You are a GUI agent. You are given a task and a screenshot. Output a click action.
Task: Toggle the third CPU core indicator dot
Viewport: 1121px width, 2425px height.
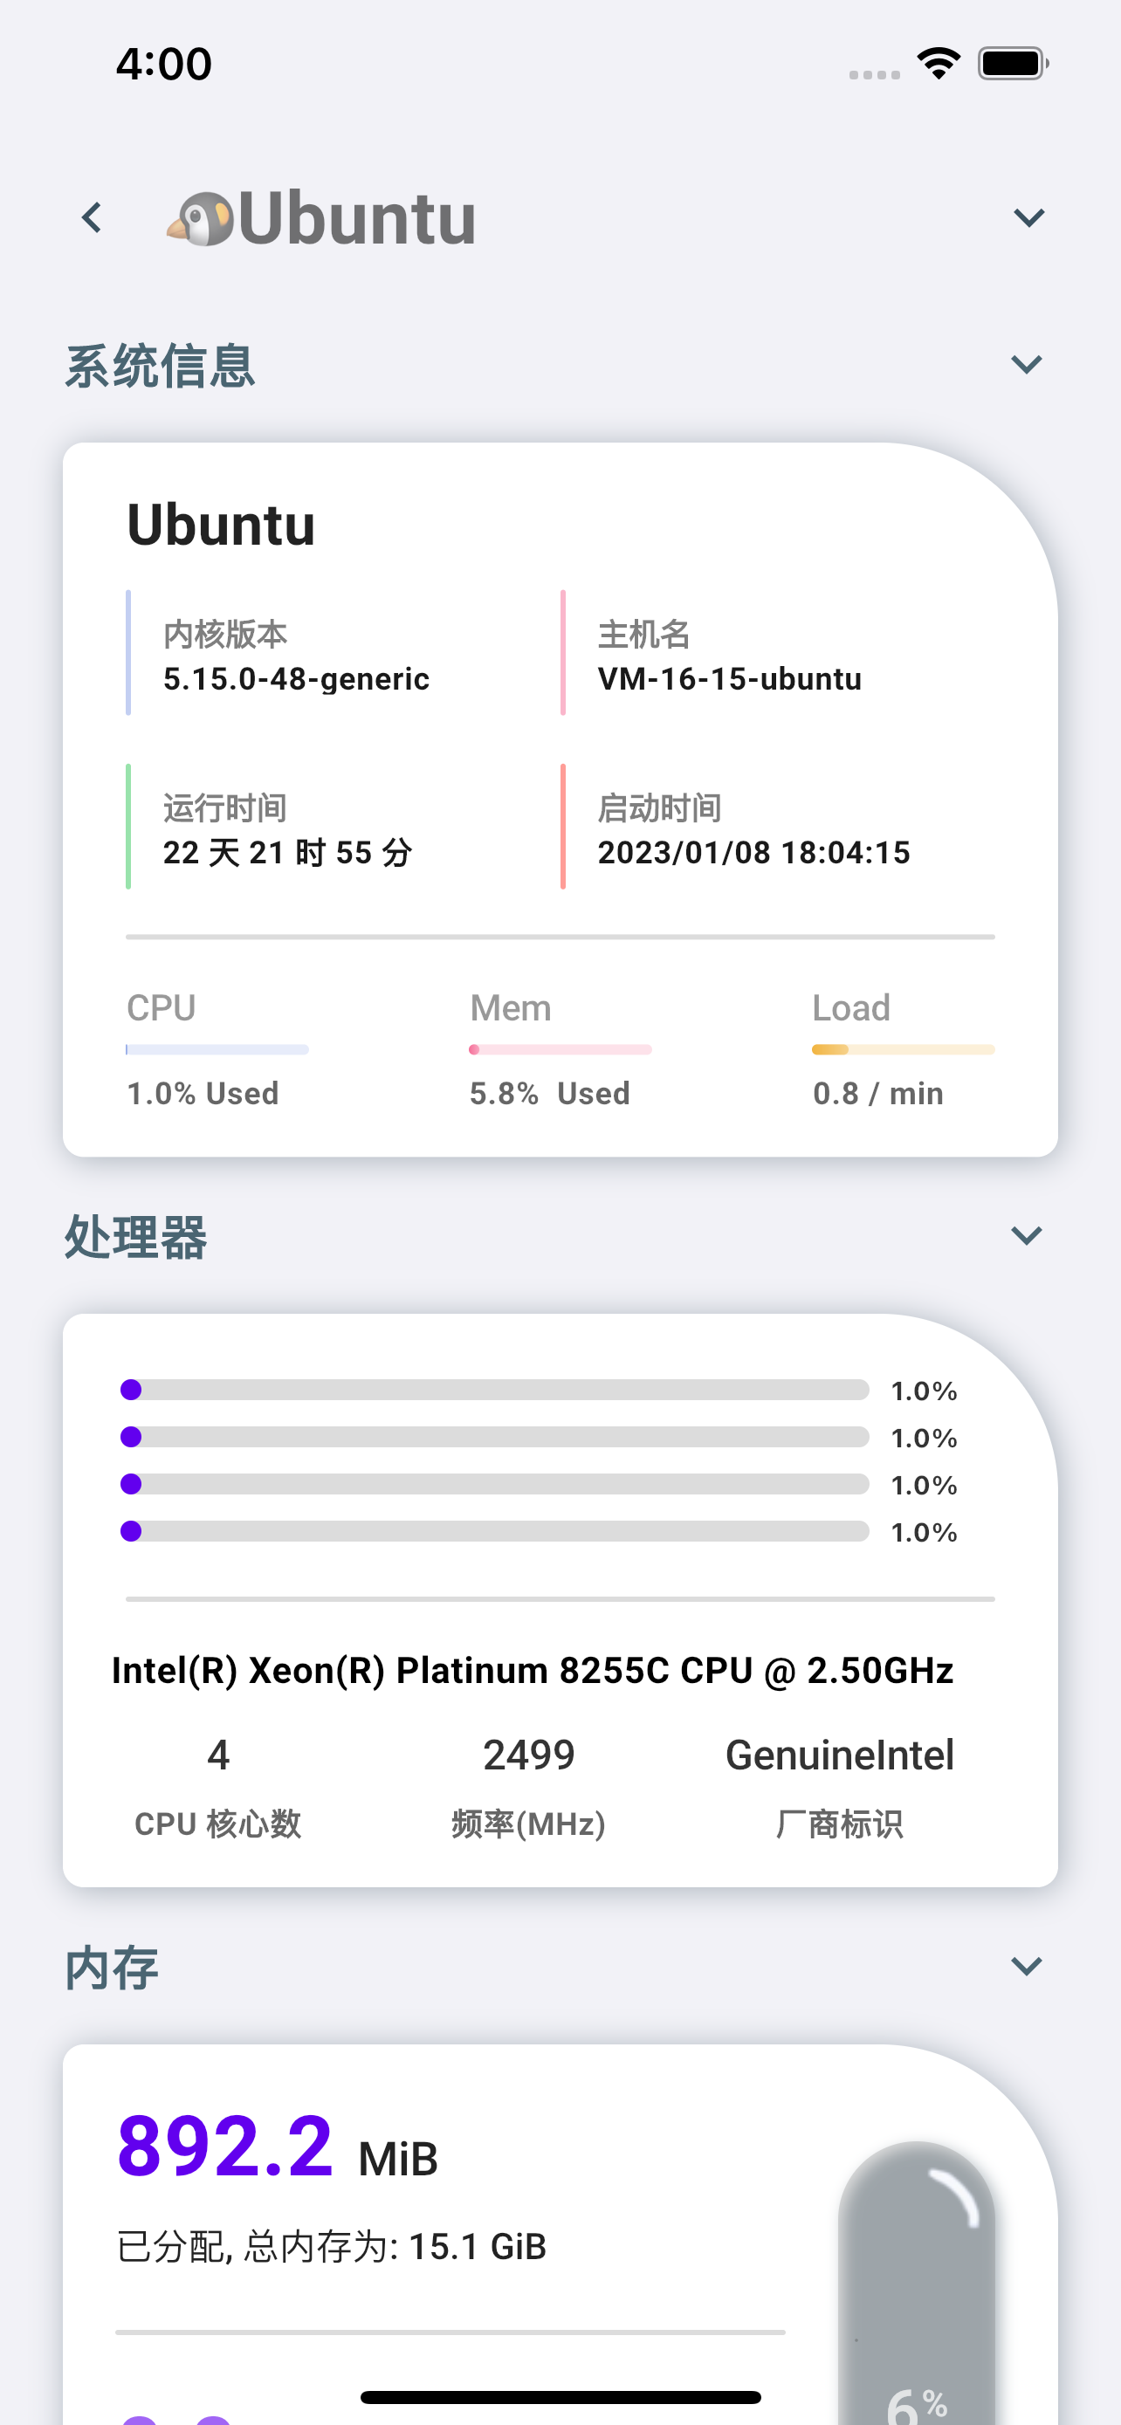[x=131, y=1485]
